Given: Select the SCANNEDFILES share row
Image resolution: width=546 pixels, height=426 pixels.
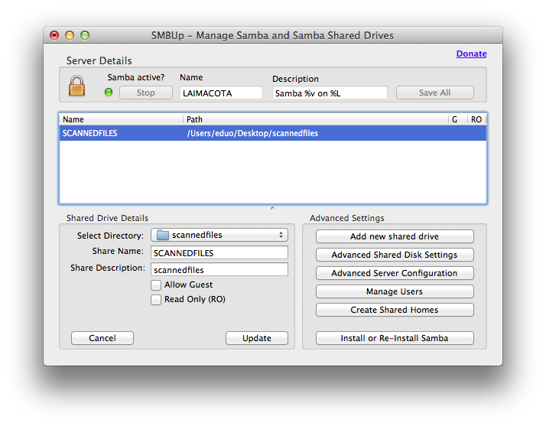Looking at the screenshot, I should [273, 133].
